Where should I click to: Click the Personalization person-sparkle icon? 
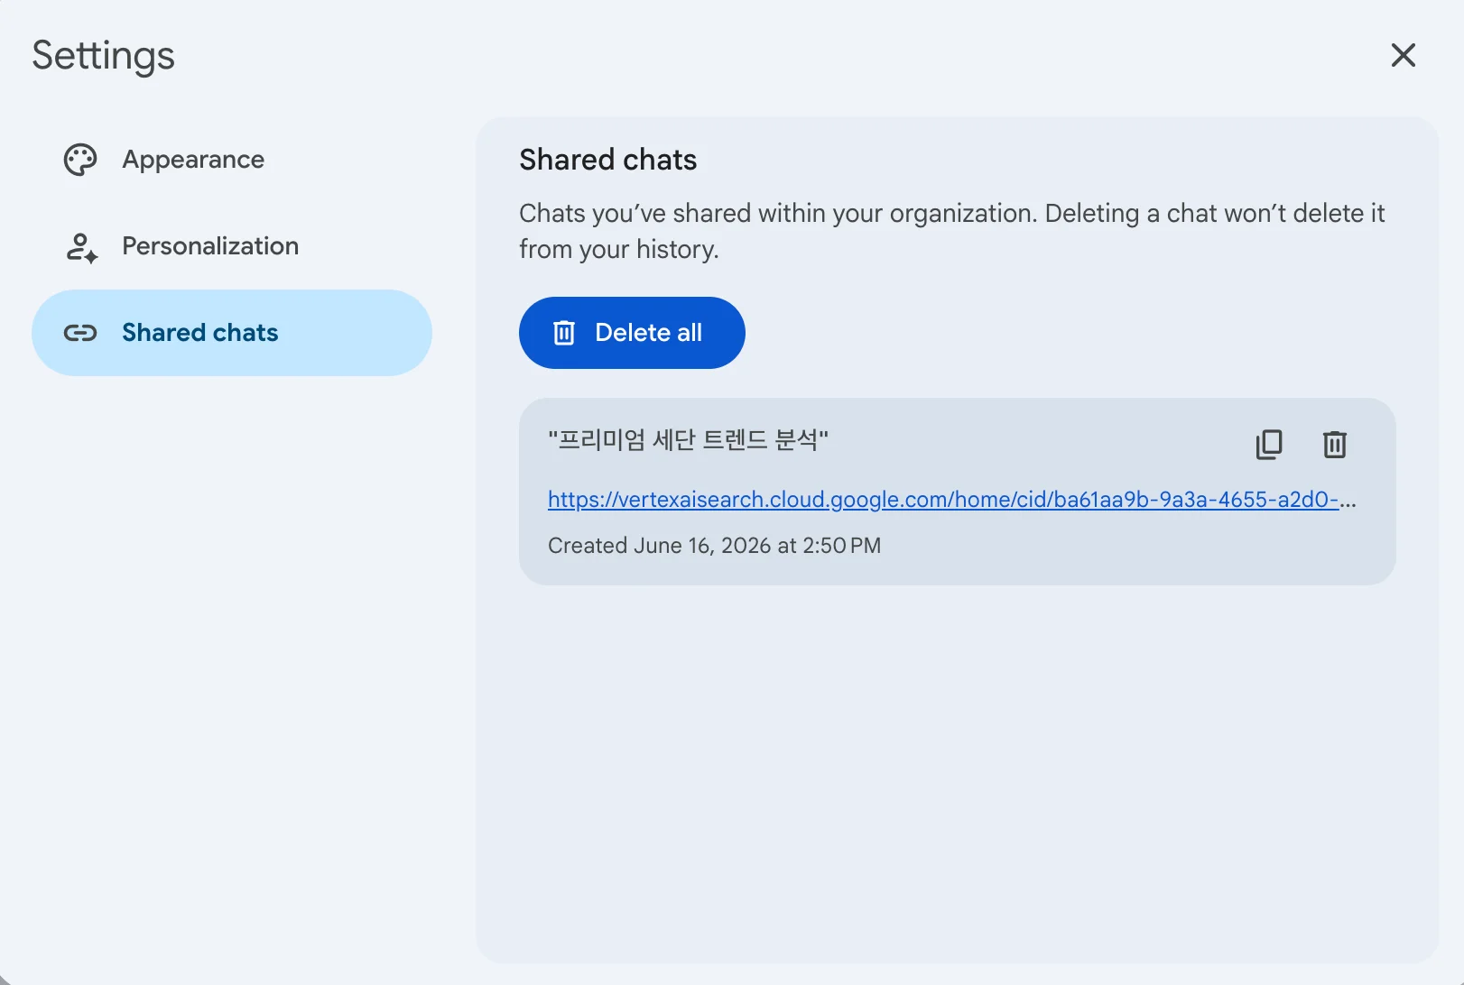(81, 246)
